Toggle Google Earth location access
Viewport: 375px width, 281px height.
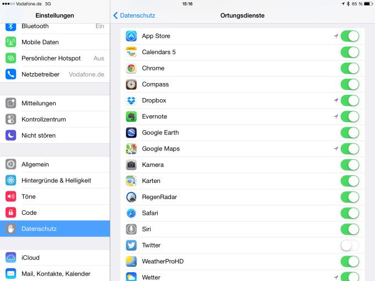coord(350,133)
